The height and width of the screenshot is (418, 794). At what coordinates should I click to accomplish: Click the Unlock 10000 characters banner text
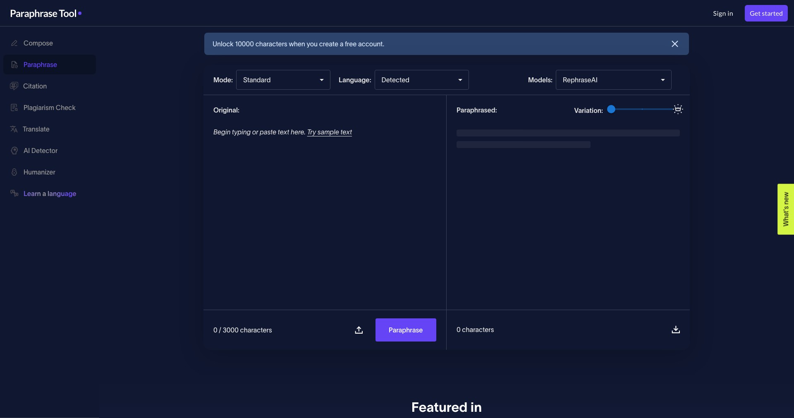[298, 44]
